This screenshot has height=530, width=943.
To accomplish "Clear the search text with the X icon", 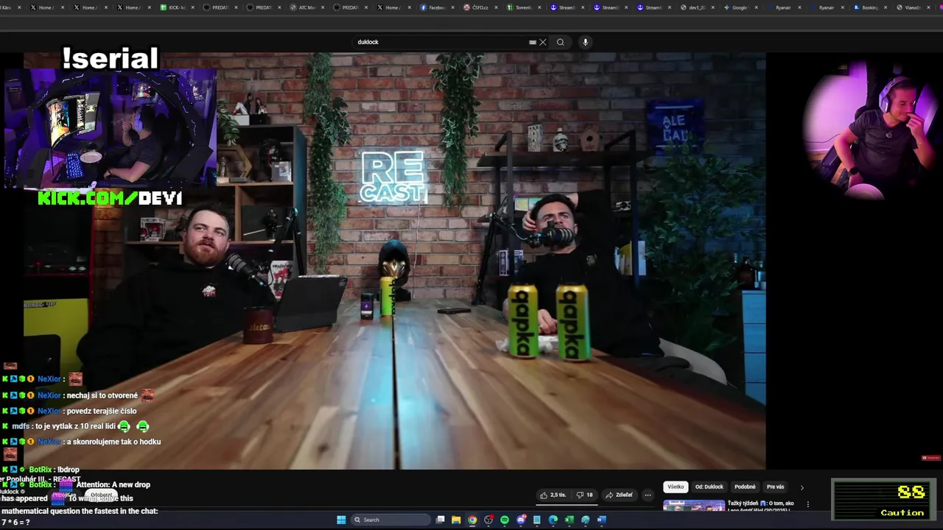I will (x=543, y=42).
